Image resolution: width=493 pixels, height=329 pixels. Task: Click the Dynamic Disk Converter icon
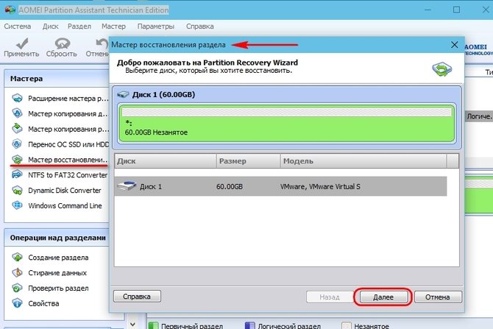pyautogui.click(x=18, y=191)
